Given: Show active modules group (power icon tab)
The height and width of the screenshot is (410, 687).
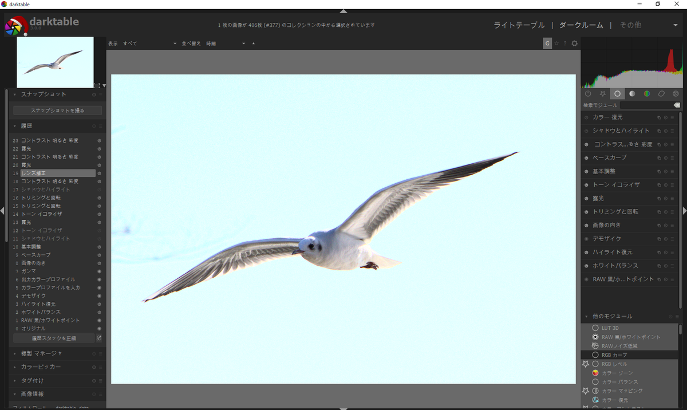Looking at the screenshot, I should tap(588, 93).
